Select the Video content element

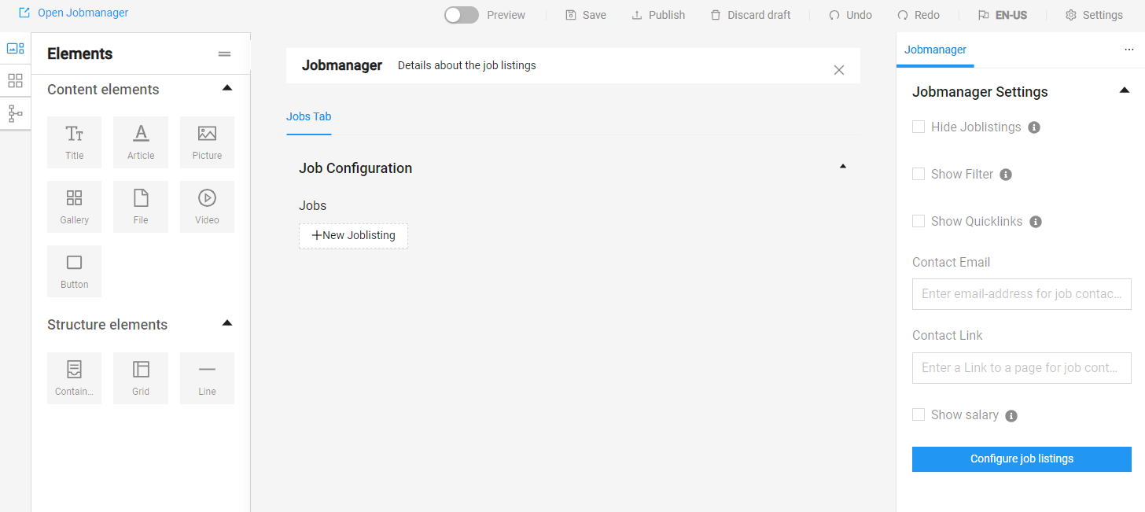click(x=207, y=207)
